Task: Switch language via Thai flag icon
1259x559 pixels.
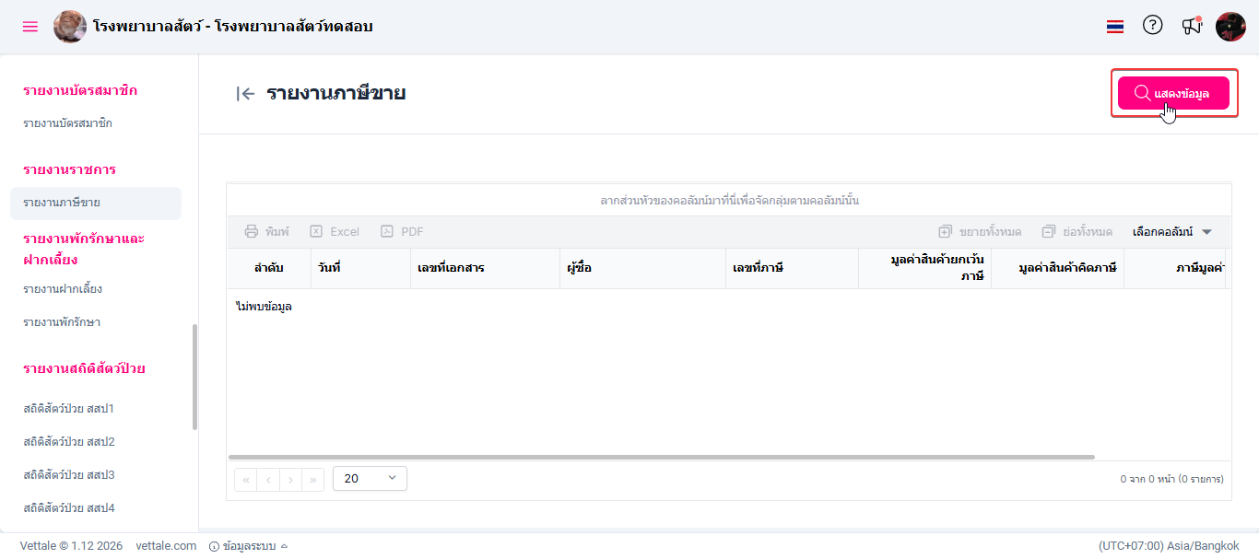Action: (1115, 27)
